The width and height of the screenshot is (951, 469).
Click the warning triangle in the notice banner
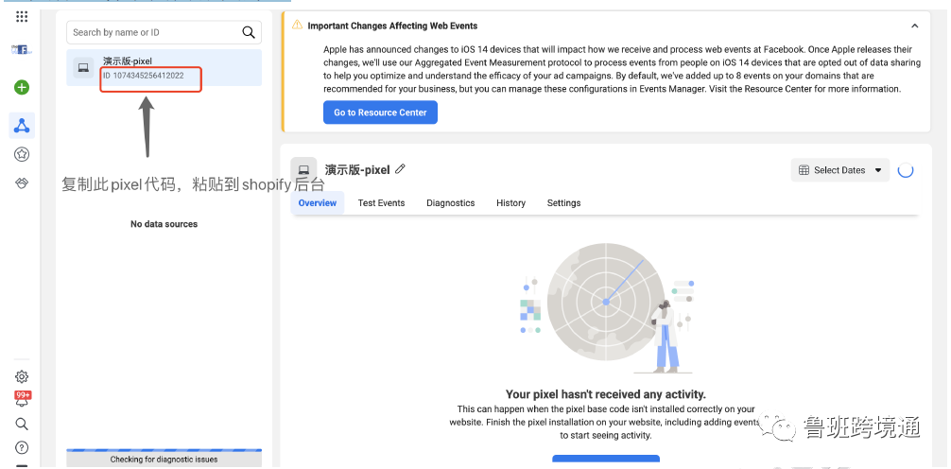pos(297,25)
